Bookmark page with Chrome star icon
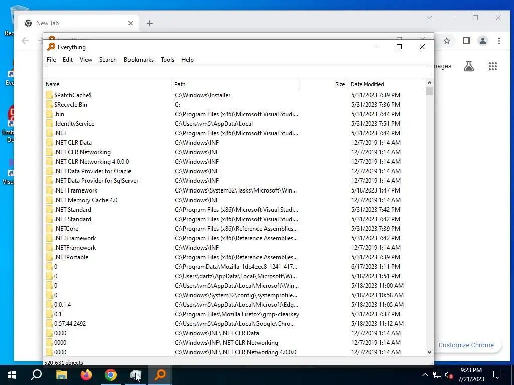The height and width of the screenshot is (385, 514). click(446, 41)
